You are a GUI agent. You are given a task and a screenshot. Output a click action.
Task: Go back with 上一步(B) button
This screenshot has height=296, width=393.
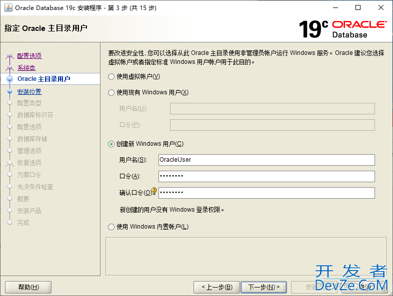coord(217,287)
